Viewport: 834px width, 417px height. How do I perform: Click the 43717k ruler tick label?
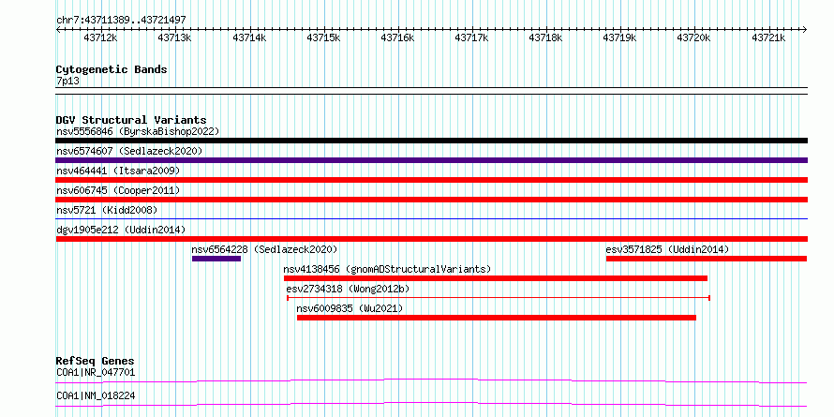[x=471, y=37]
